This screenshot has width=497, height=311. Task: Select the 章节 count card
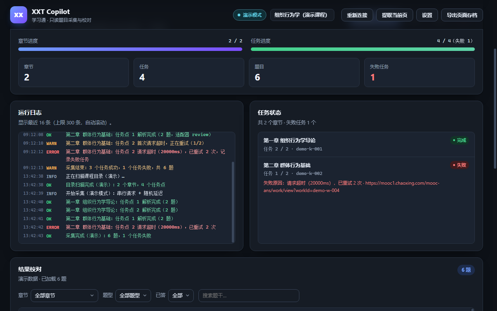coord(73,72)
